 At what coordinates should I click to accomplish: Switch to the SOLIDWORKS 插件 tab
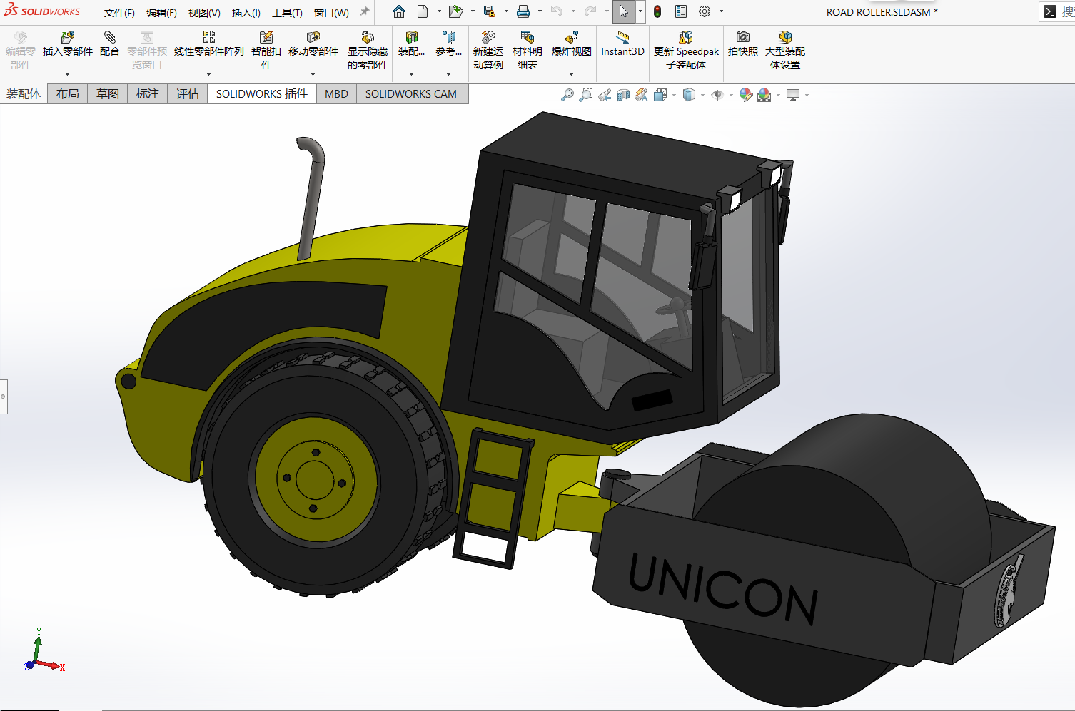point(262,93)
